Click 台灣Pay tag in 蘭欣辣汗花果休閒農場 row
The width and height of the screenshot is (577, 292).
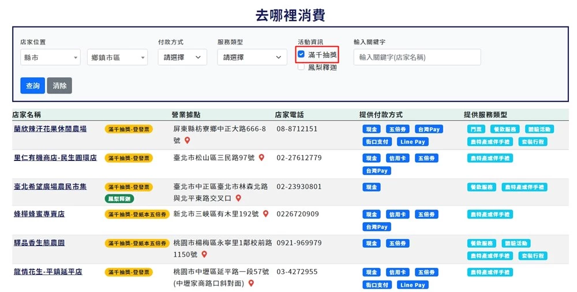(x=429, y=129)
